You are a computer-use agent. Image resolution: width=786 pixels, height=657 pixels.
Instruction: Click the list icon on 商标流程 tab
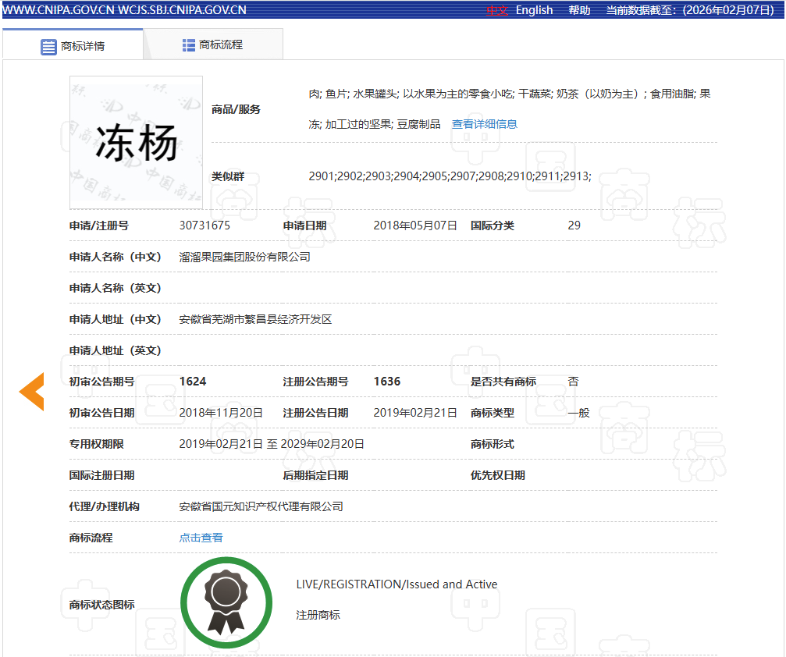(188, 45)
